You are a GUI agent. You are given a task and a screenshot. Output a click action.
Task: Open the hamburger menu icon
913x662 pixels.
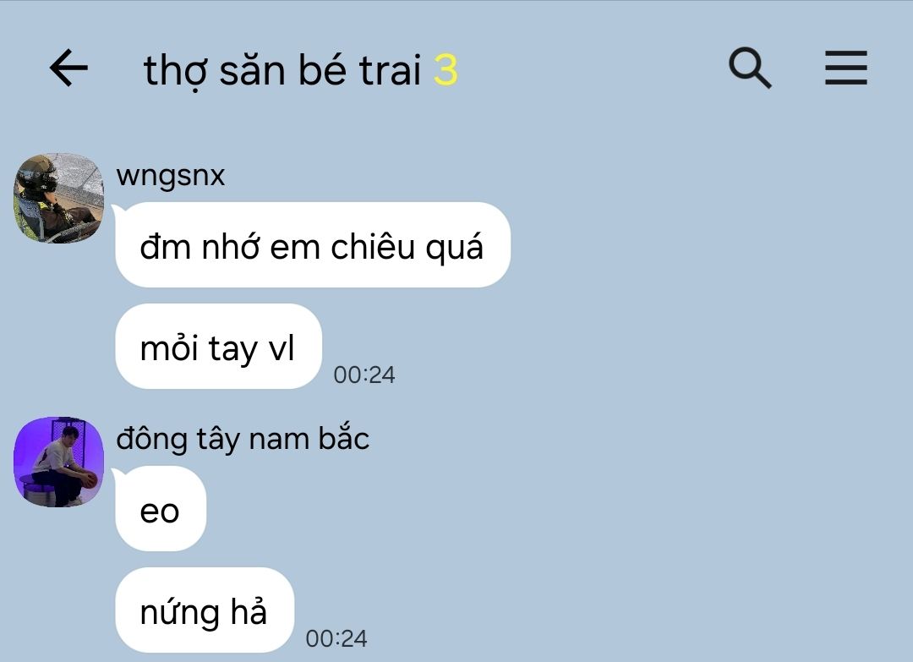(846, 68)
